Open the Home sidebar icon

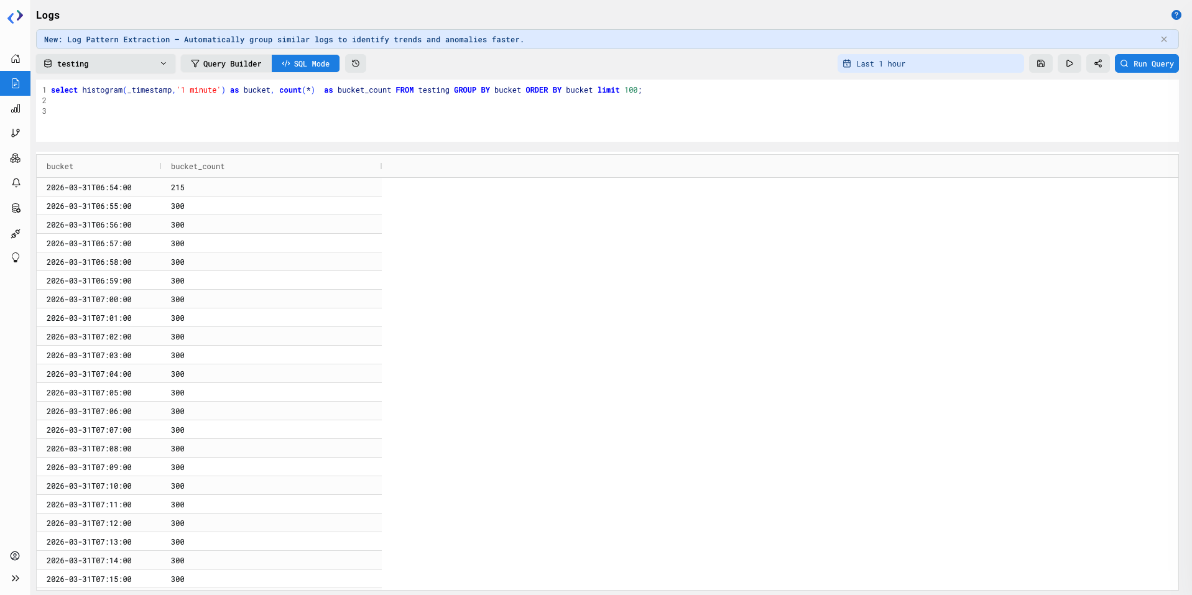click(15, 58)
